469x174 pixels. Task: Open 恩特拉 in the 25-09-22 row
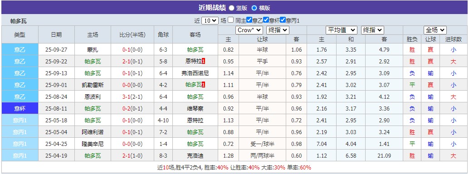(x=193, y=62)
